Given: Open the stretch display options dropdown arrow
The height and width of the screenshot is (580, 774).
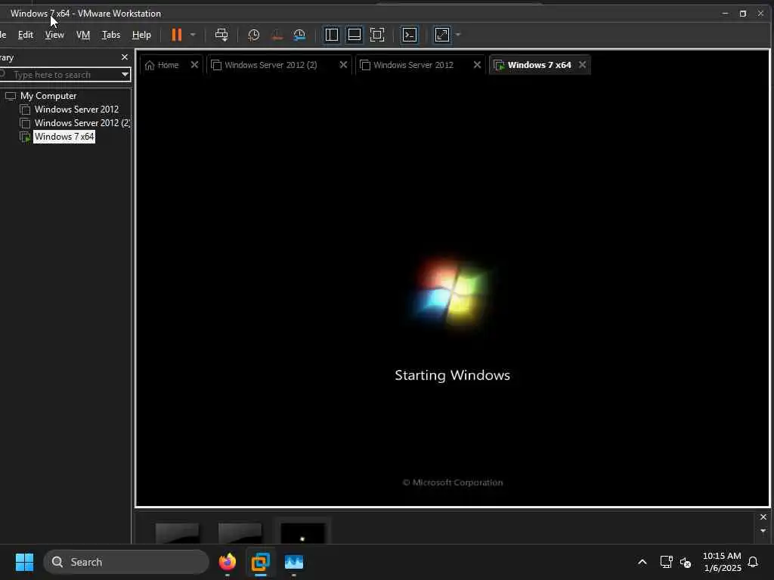Looking at the screenshot, I should point(458,35).
